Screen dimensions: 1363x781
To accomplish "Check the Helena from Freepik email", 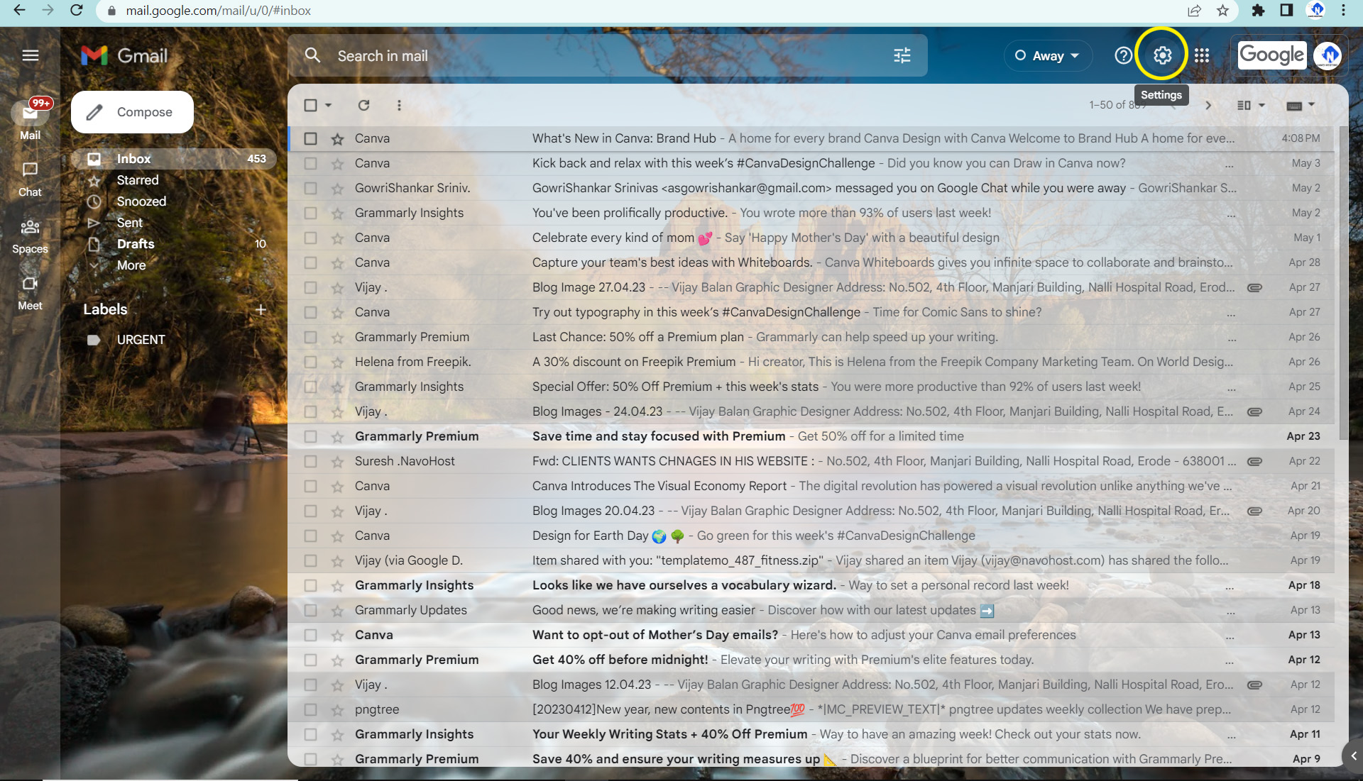I will click(310, 362).
